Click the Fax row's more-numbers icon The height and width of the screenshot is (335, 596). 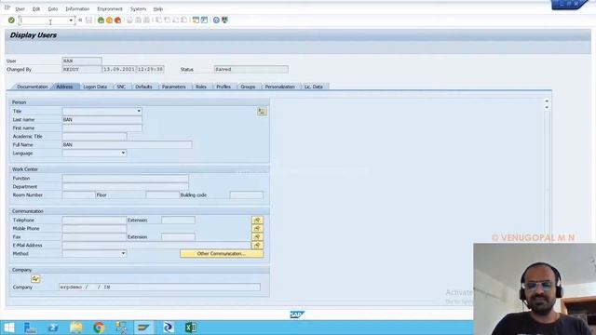(x=257, y=237)
